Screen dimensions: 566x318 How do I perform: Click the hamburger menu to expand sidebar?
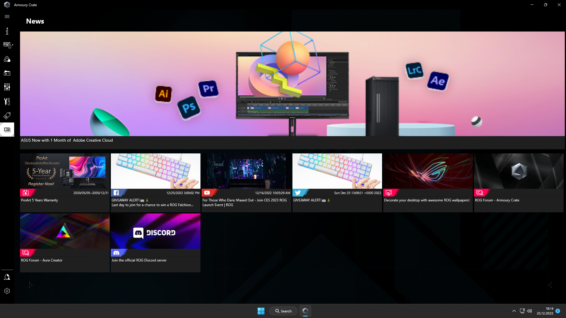coord(7,16)
